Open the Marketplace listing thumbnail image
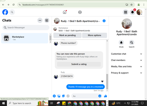This screenshot has height=106, width=147. click(55, 29)
